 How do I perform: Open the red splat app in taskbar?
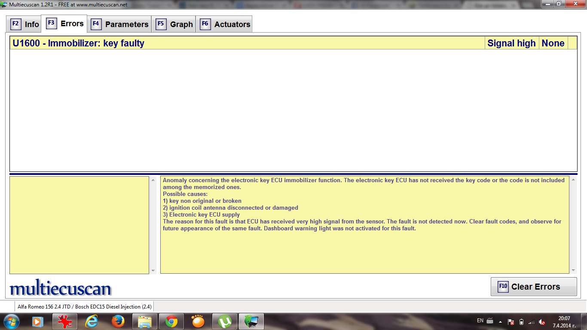pos(64,321)
